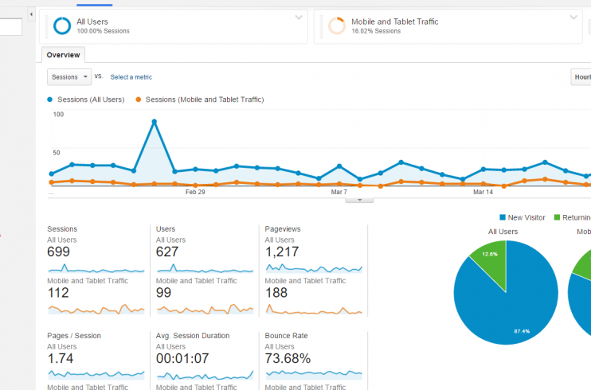The width and height of the screenshot is (591, 390).
Task: Click the Avg. Session Duration heading
Action: (x=193, y=336)
